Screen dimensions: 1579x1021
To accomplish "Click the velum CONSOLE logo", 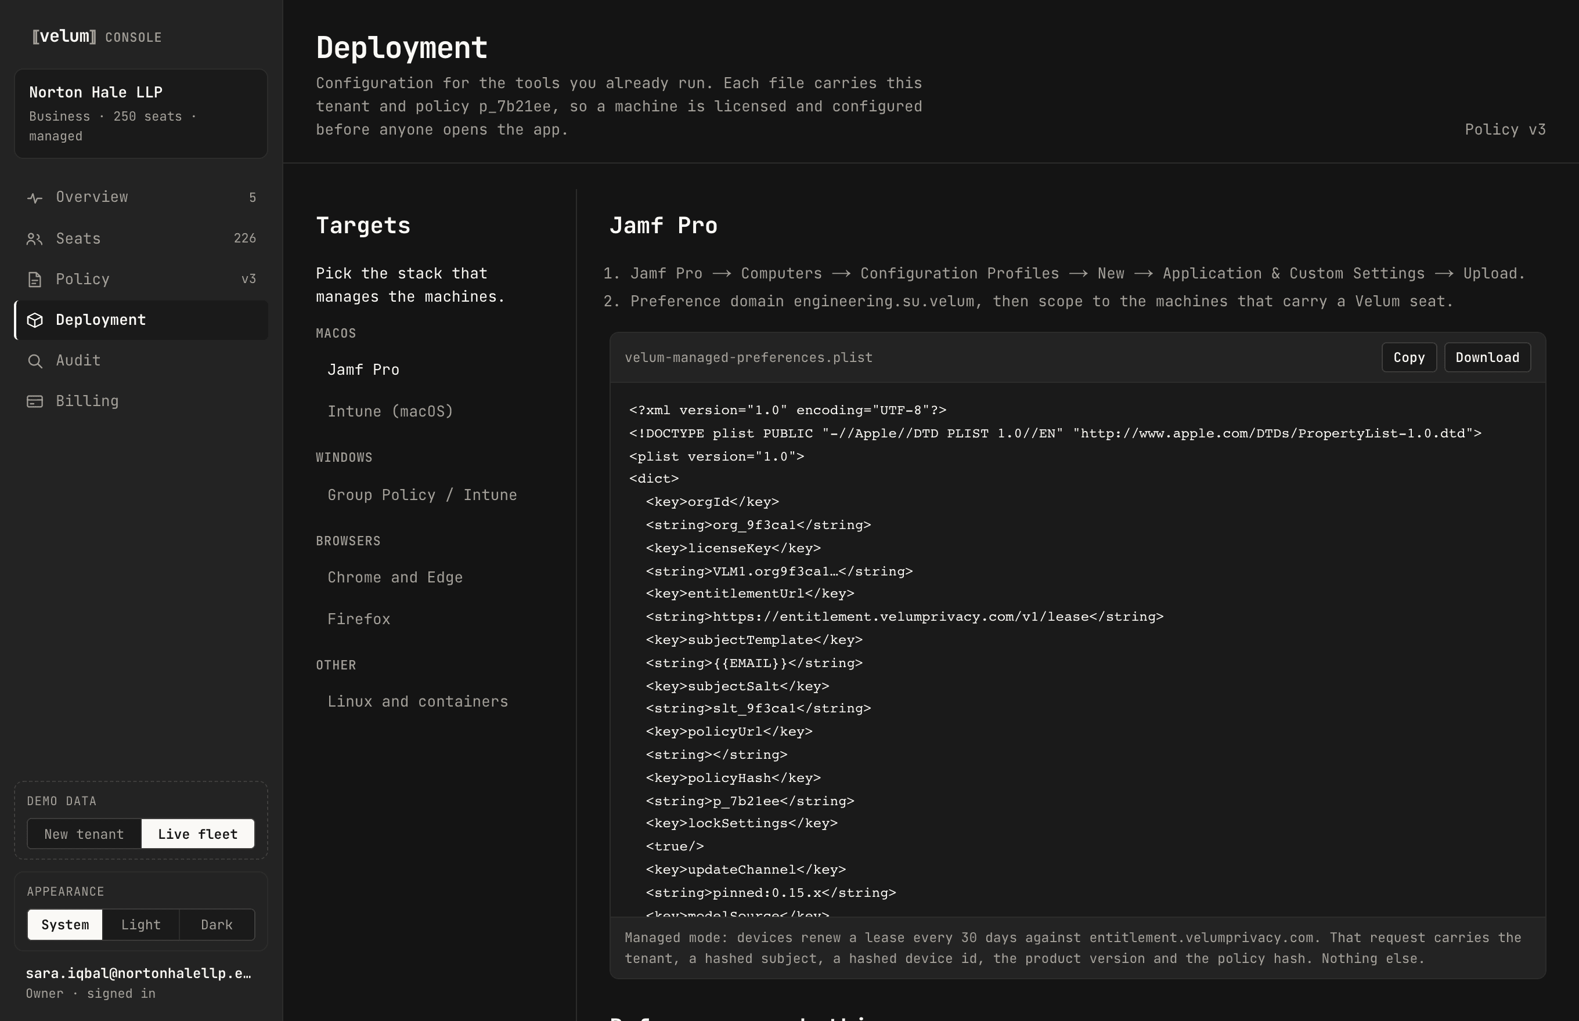I will point(97,37).
